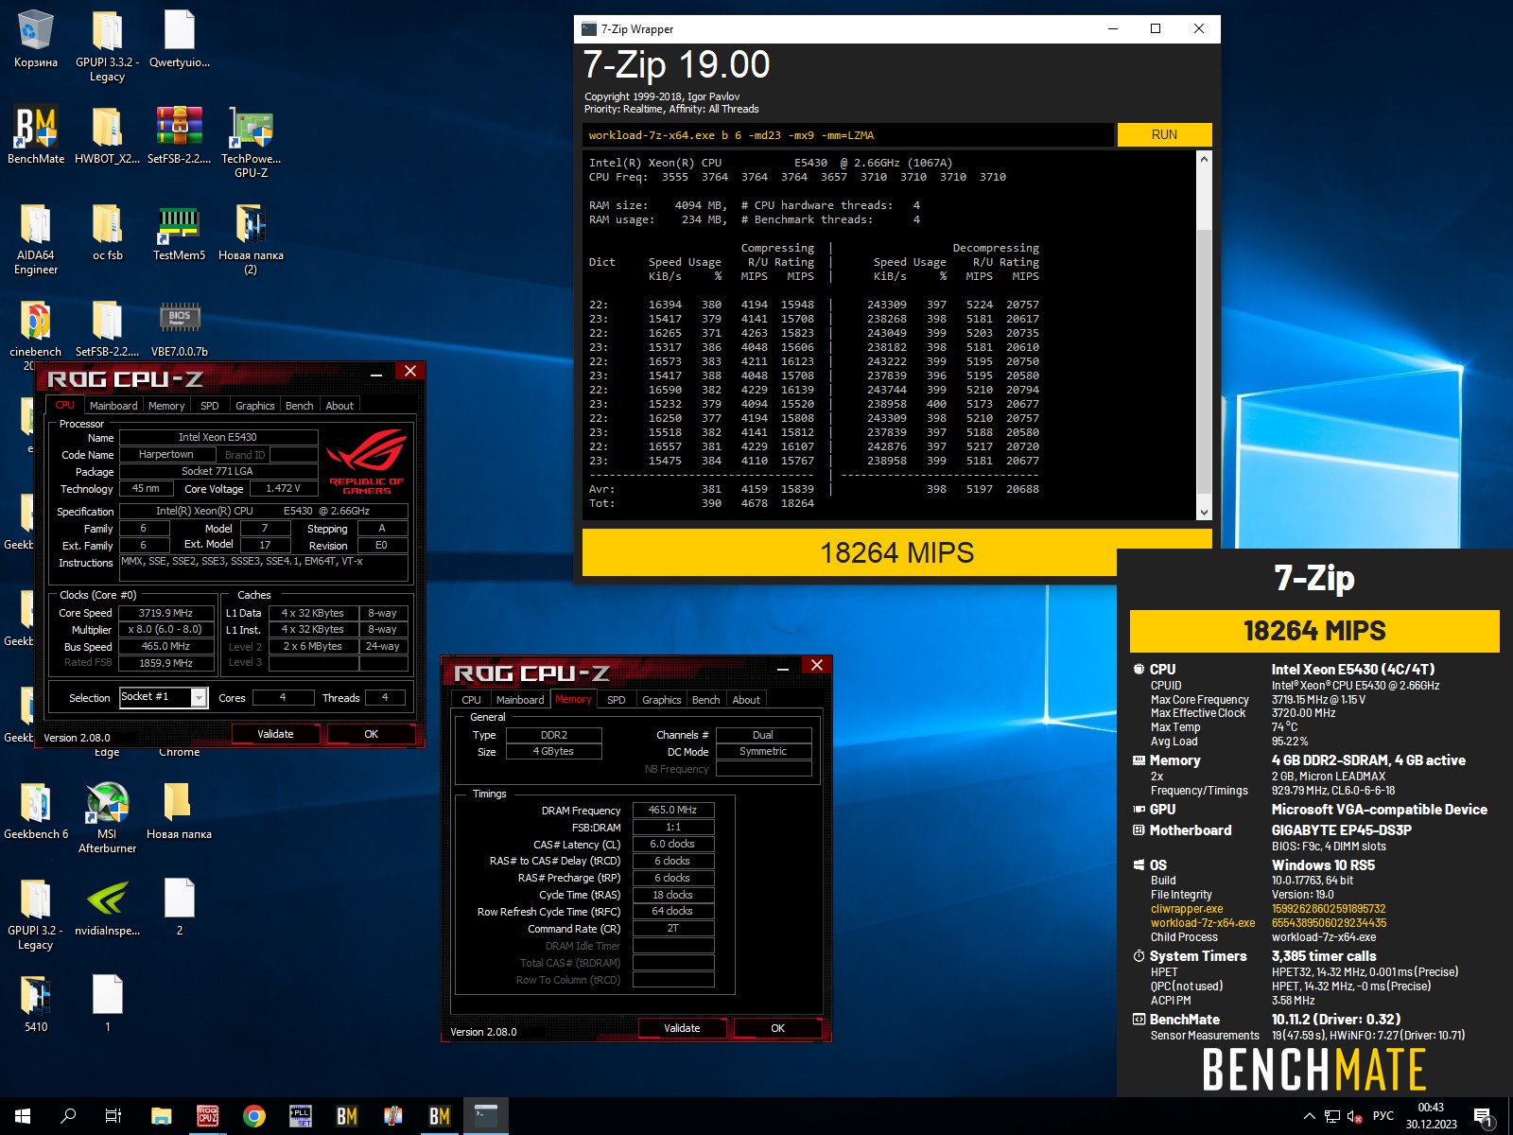Viewport: 1513px width, 1135px height.
Task: Open taskbar search magnifier
Action: point(68,1116)
